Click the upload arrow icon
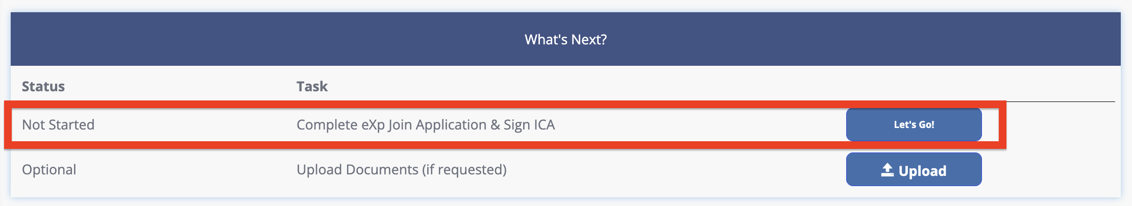Viewport: 1132px width, 206px height. [887, 170]
